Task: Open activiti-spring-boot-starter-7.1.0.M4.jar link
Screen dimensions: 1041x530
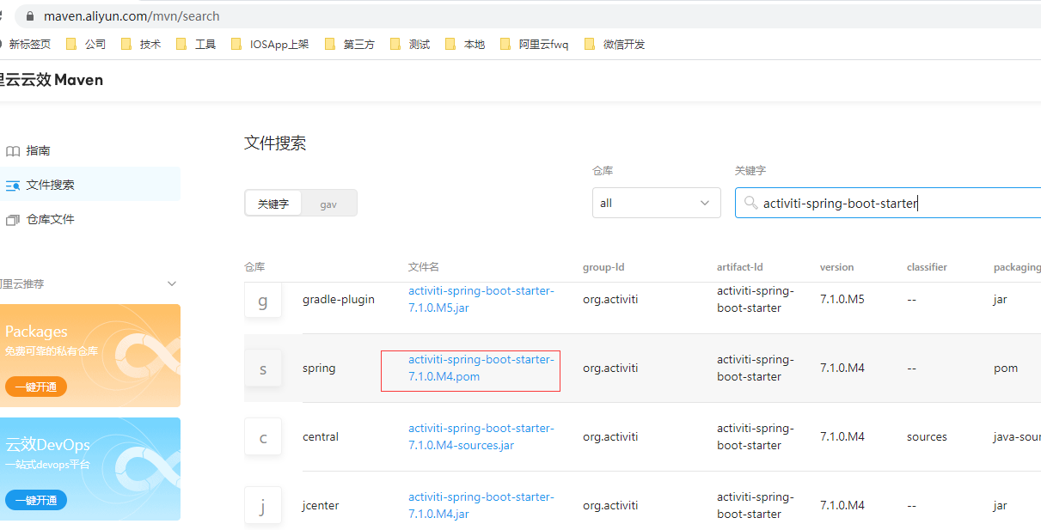Action: tap(481, 506)
